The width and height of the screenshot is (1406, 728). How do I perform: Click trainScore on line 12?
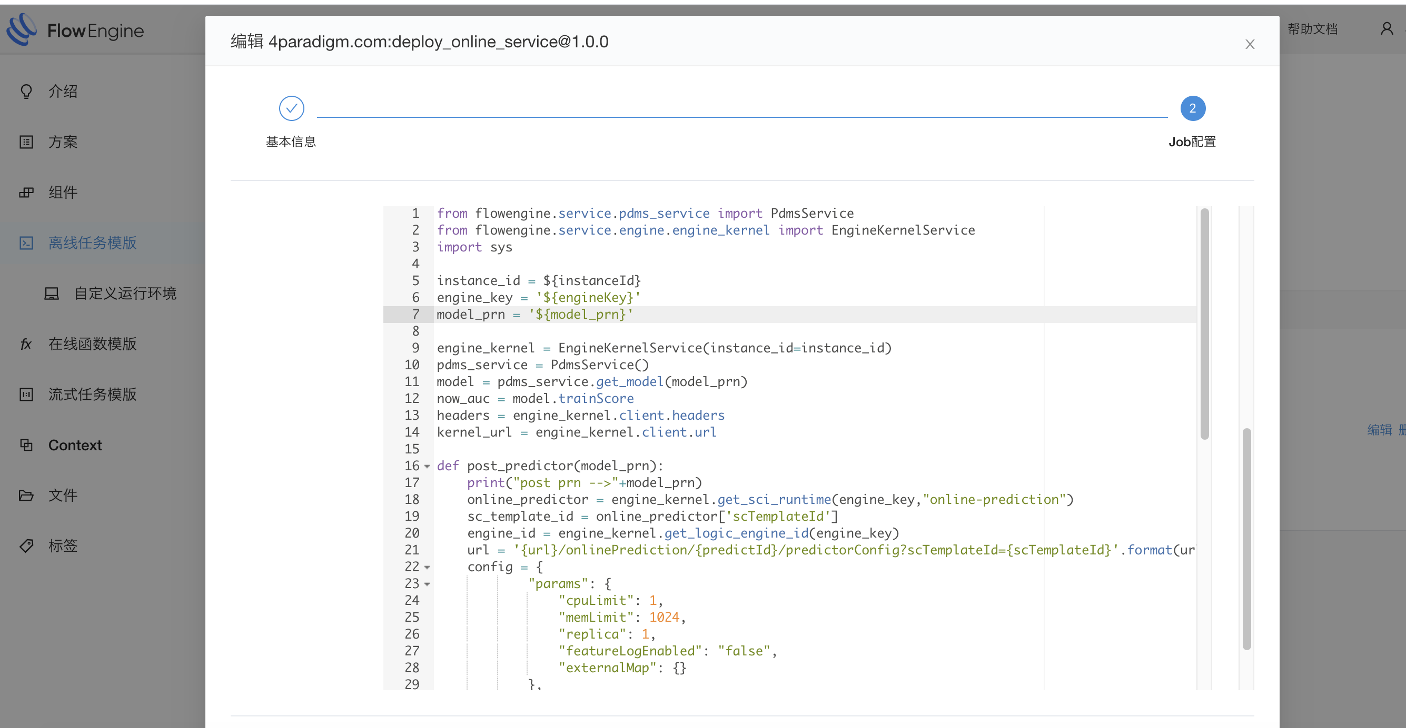coord(596,399)
